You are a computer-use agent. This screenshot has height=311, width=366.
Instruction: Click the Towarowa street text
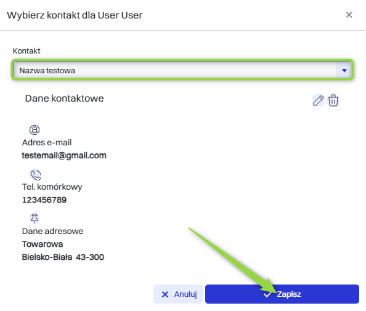pos(43,244)
